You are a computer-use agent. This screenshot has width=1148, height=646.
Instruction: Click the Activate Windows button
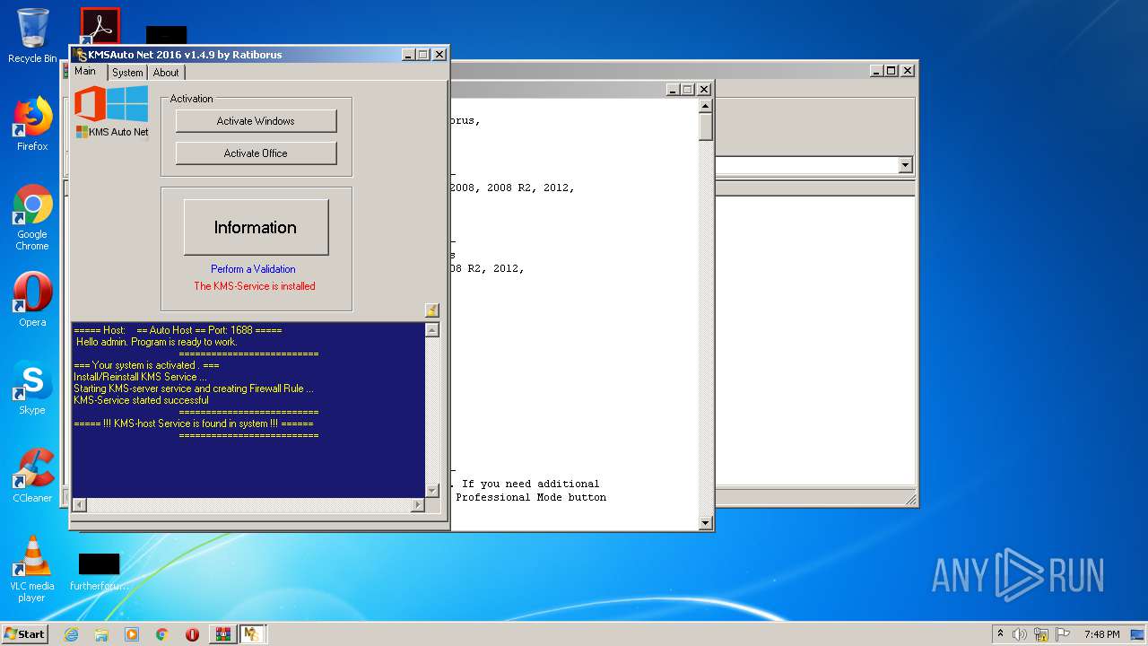[x=256, y=121]
